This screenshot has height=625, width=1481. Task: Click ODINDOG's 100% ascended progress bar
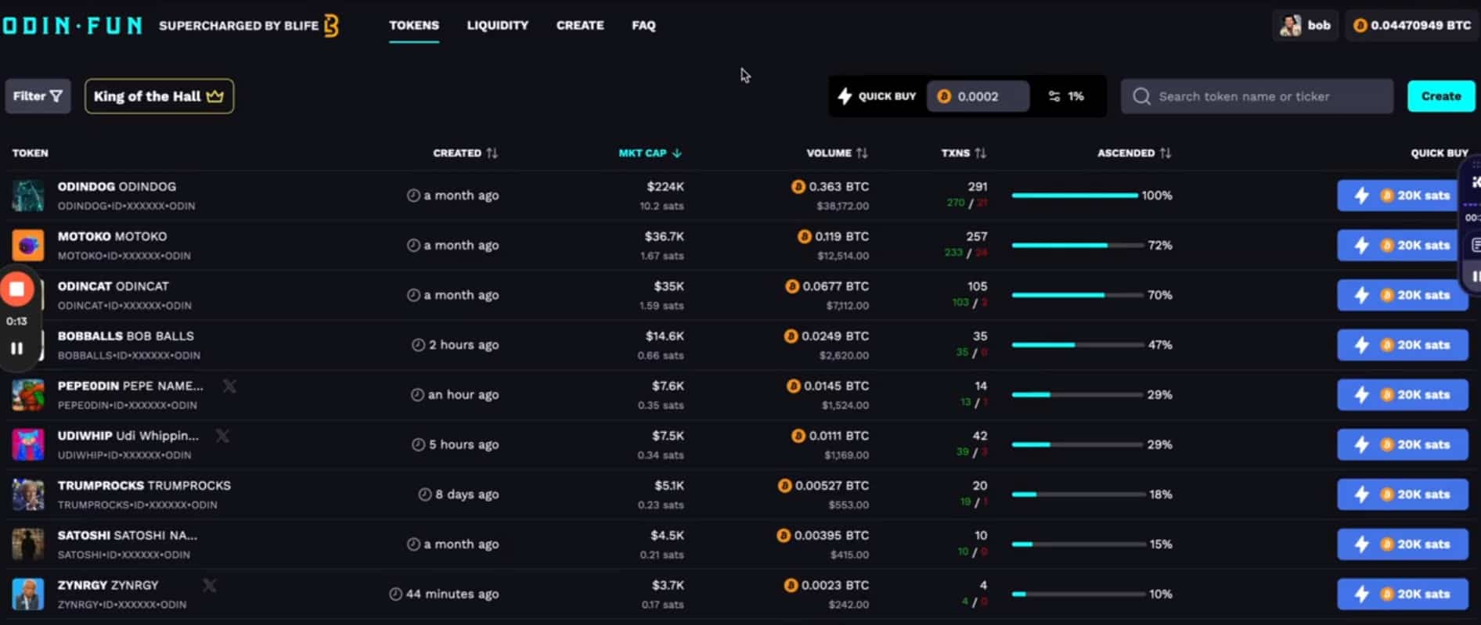(1074, 196)
